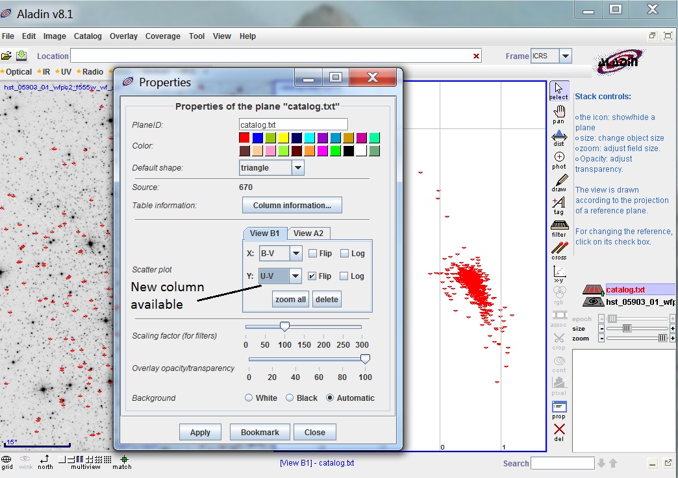Viewport: 678px width, 478px height.
Task: Open the File menu
Action: click(8, 36)
